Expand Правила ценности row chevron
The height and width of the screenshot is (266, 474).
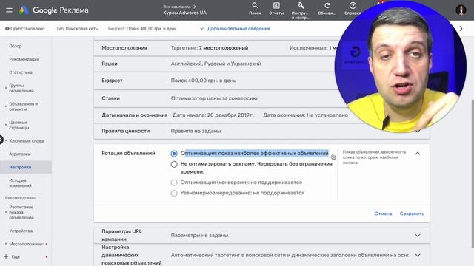[418, 132]
